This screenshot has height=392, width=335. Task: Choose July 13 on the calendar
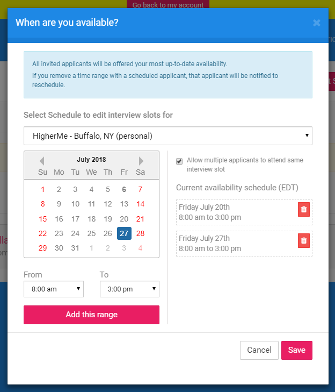(124, 204)
